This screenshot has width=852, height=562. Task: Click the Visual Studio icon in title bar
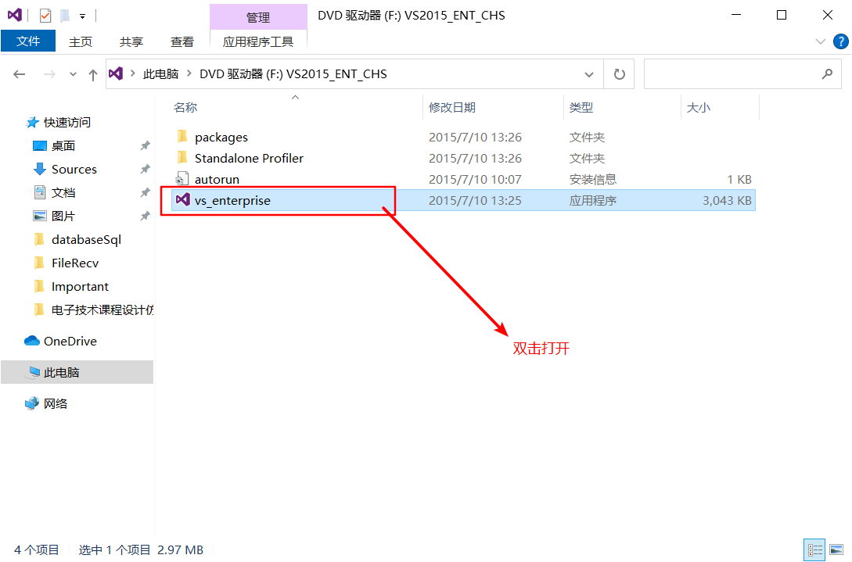15,15
